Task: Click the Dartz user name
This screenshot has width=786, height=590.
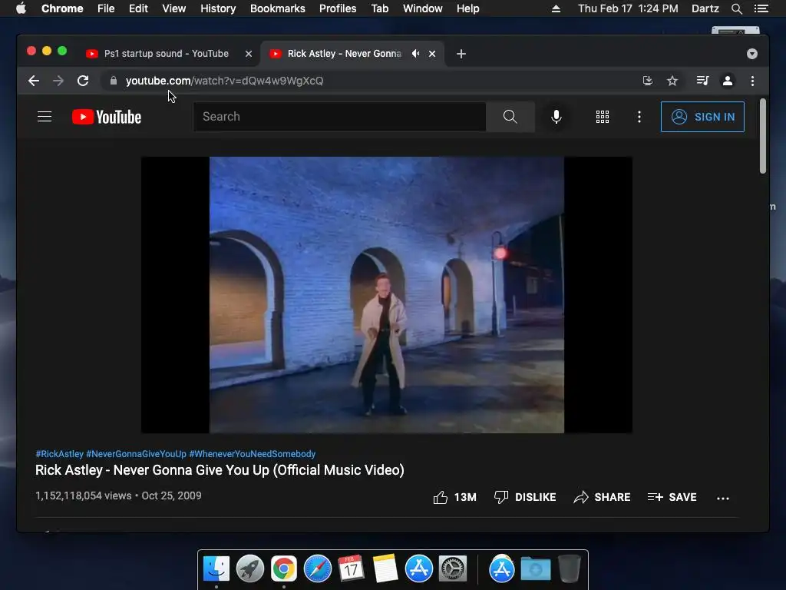Action: [x=705, y=8]
